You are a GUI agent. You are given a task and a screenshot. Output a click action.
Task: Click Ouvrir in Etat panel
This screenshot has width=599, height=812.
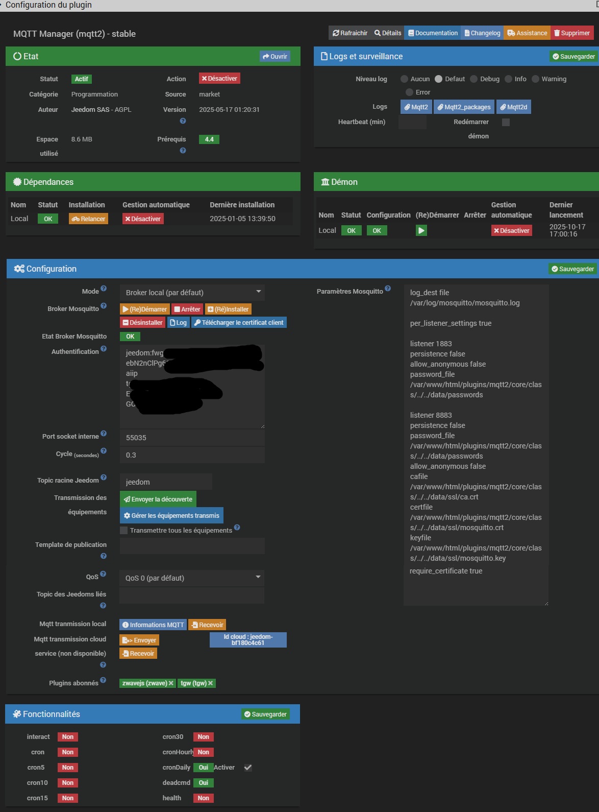tap(274, 57)
